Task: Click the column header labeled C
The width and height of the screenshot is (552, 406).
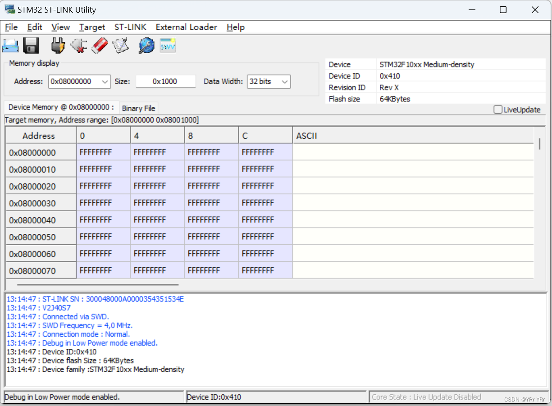Action: click(x=266, y=136)
